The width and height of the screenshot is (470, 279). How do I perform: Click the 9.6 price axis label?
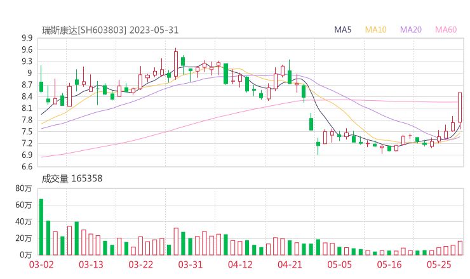pos(27,49)
